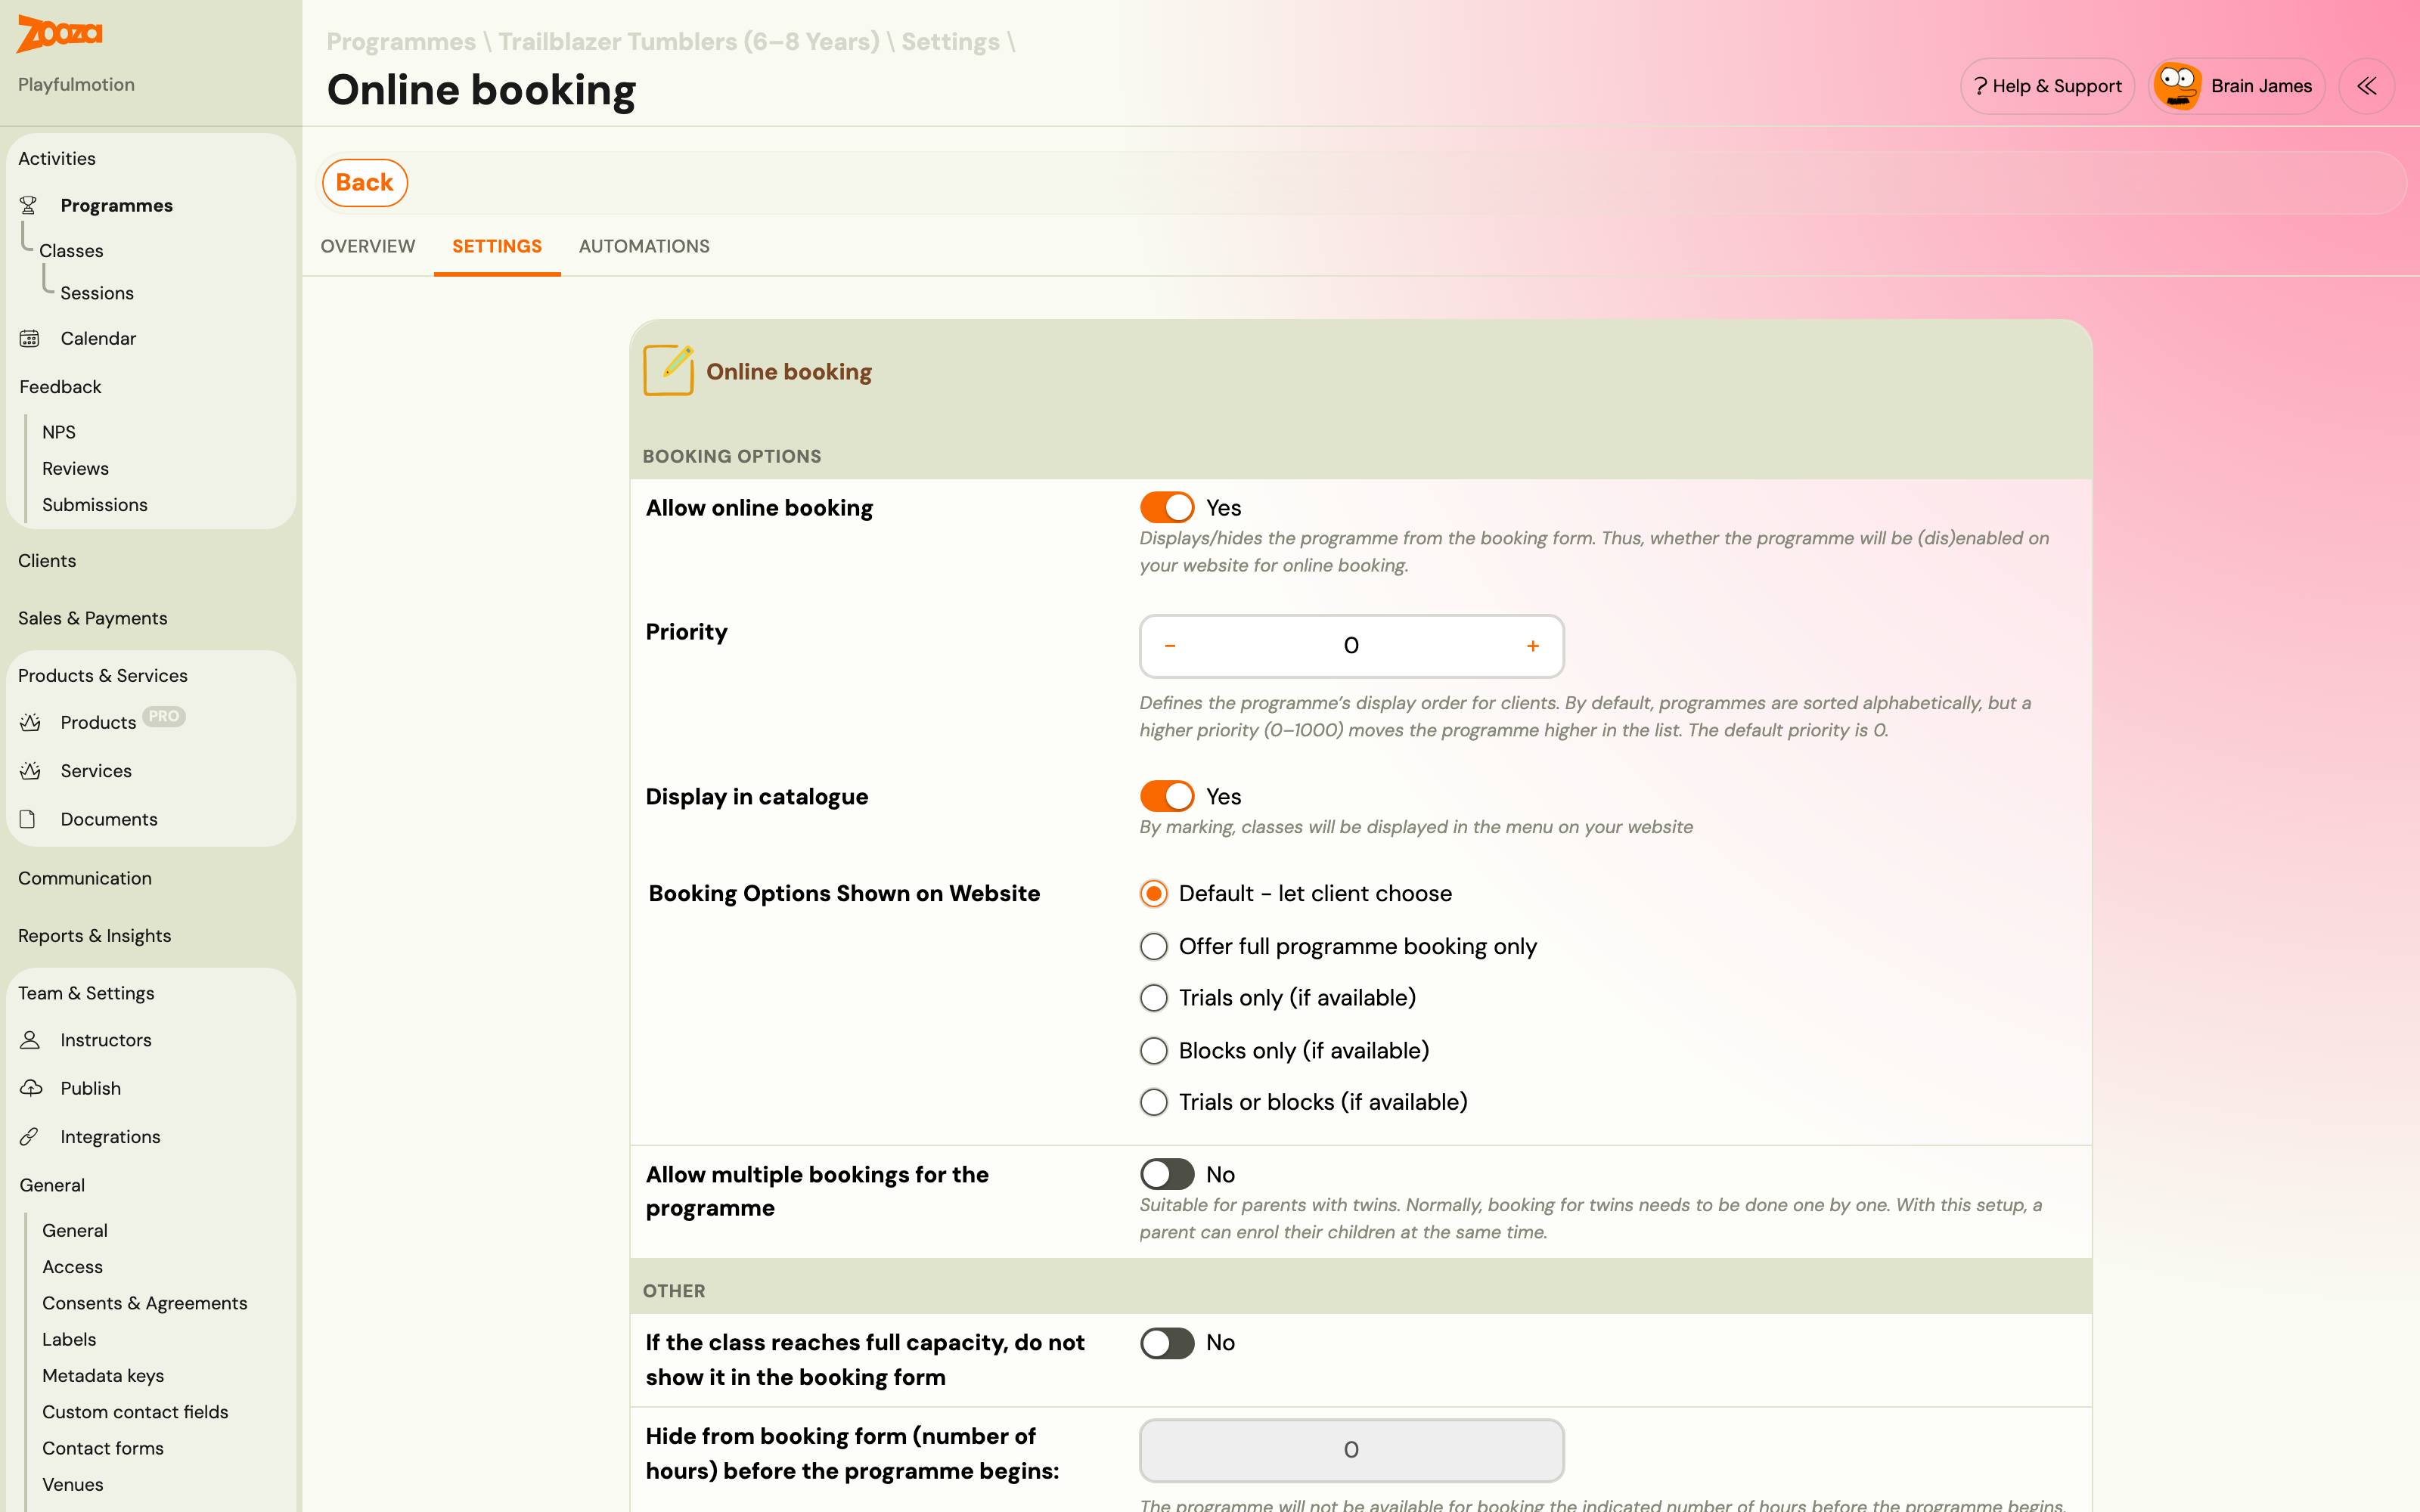Open Sessions in sidebar tree
This screenshot has width=2420, height=1512.
(x=97, y=293)
